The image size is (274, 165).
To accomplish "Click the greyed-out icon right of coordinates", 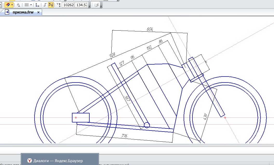I will 96,5.
